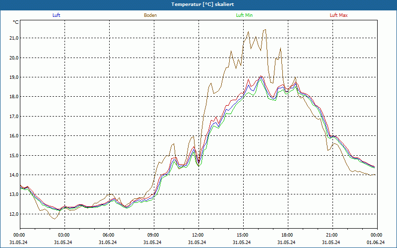Click the "14,0" y-axis value
Viewport: 397px width, 248px height.
point(14,175)
